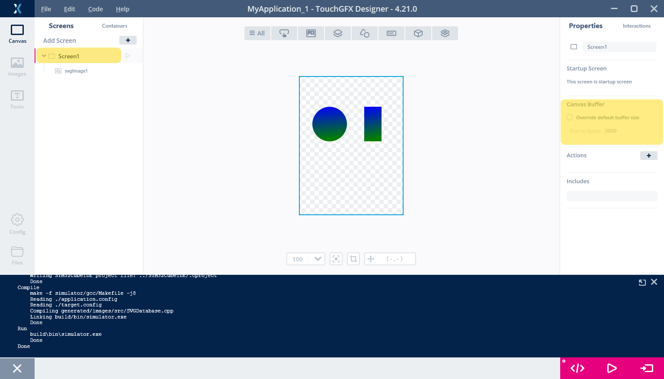This screenshot has height=379, width=664.
Task: Select the button widgets category icon
Action: 284,33
